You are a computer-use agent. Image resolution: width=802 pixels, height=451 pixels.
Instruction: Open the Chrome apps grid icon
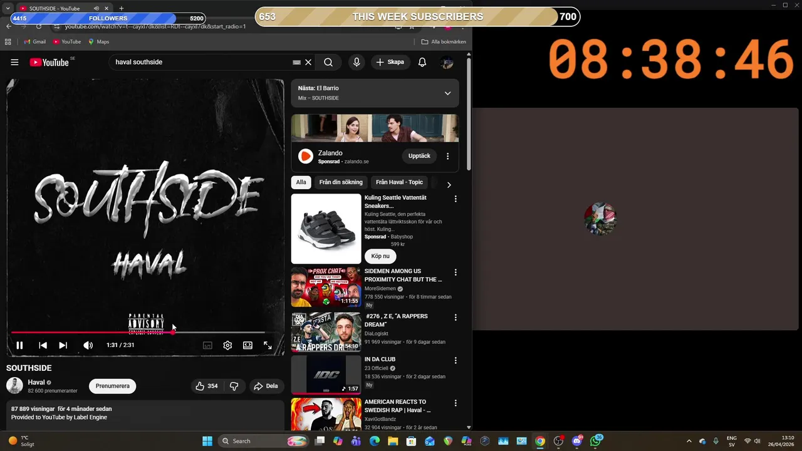coord(8,41)
